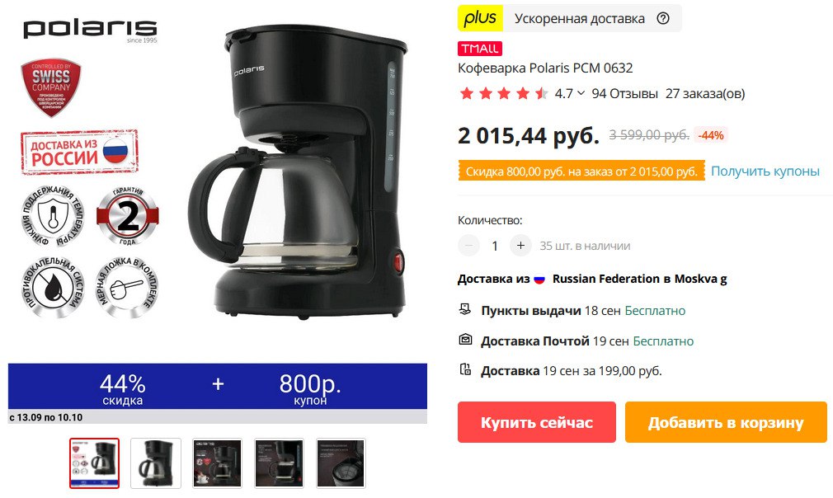Click the red TMALL badge
This screenshot has height=498, width=833.
pyautogui.click(x=480, y=49)
